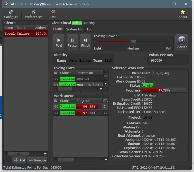The width and height of the screenshot is (194, 172).
Task: Select folding slot 00 cpu:14
Action: click(x=78, y=79)
